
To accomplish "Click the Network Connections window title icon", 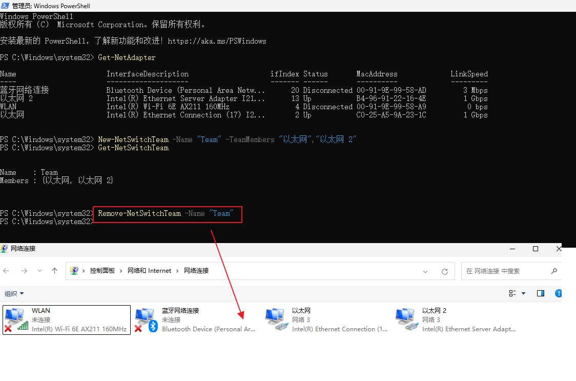I will (x=5, y=249).
